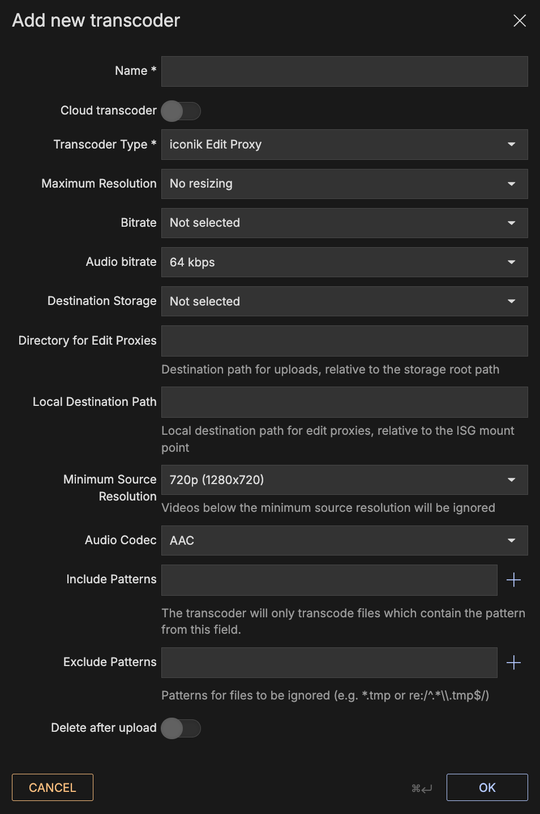Click the Directory for Edit Proxies field
The width and height of the screenshot is (540, 814).
344,341
